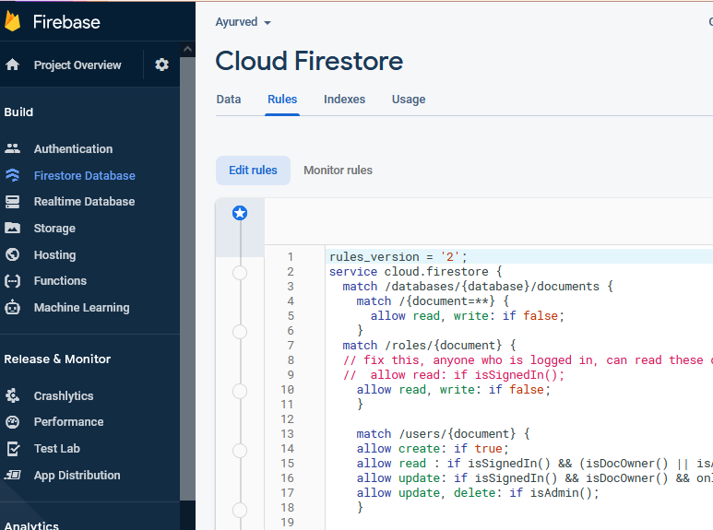713x530 pixels.
Task: Click 'allow create: if true;' line
Action: tap(432, 449)
